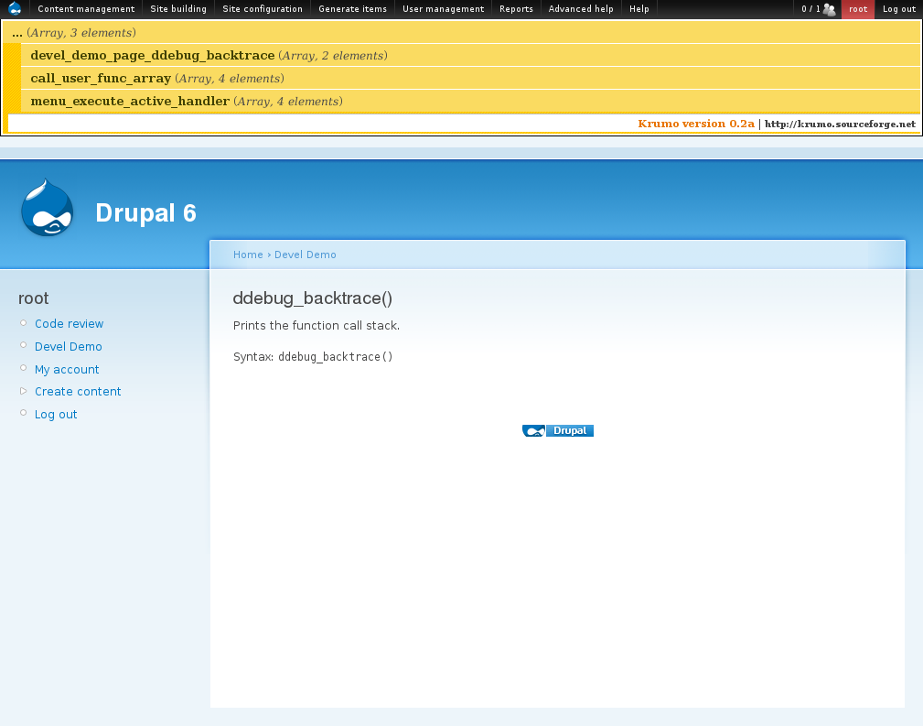Click the Drupal home icon in admin toolbar

click(x=13, y=9)
